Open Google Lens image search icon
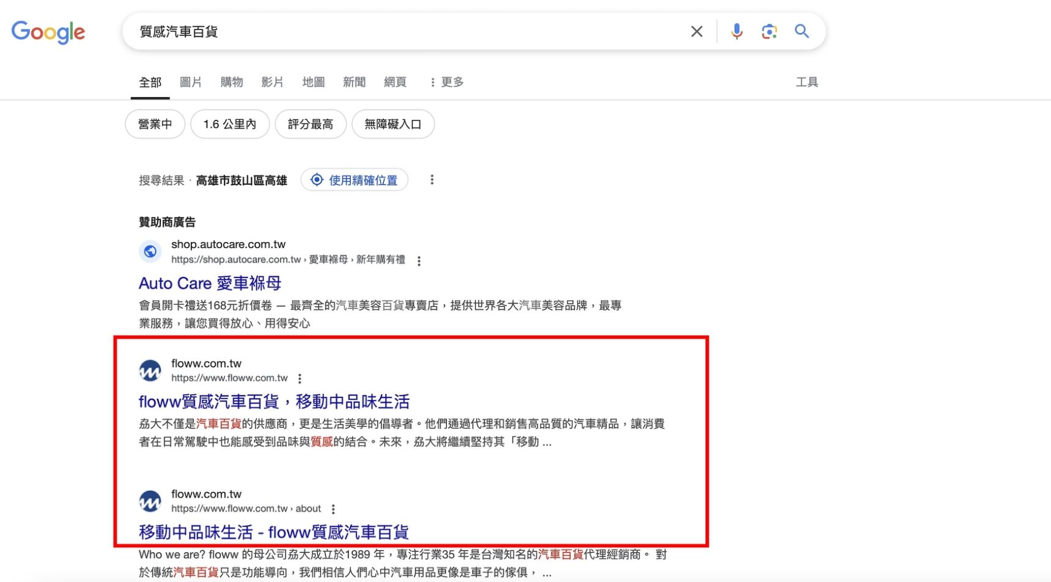Image resolution: width=1051 pixels, height=582 pixels. [769, 31]
